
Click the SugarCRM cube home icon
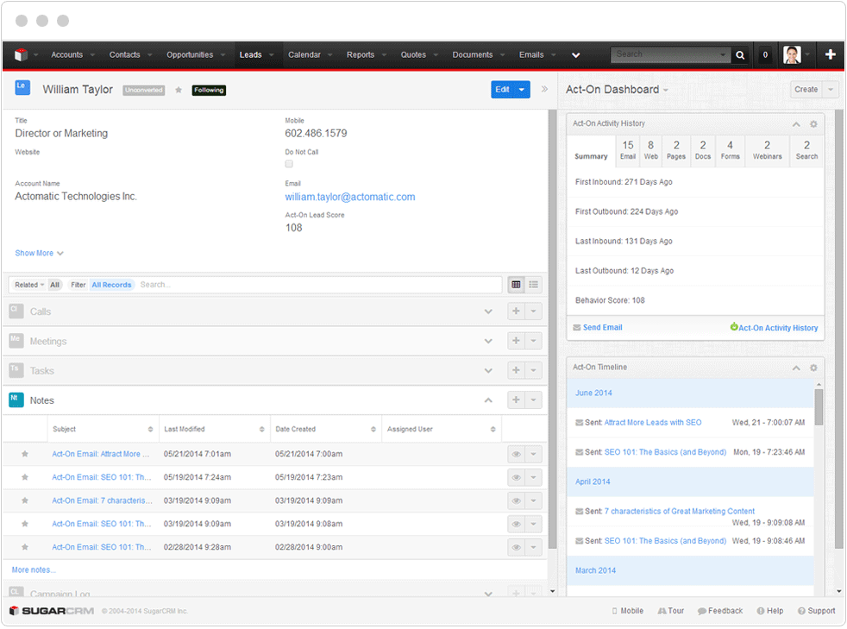pos(21,54)
